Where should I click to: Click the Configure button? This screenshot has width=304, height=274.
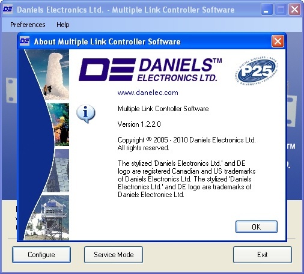[x=41, y=255]
